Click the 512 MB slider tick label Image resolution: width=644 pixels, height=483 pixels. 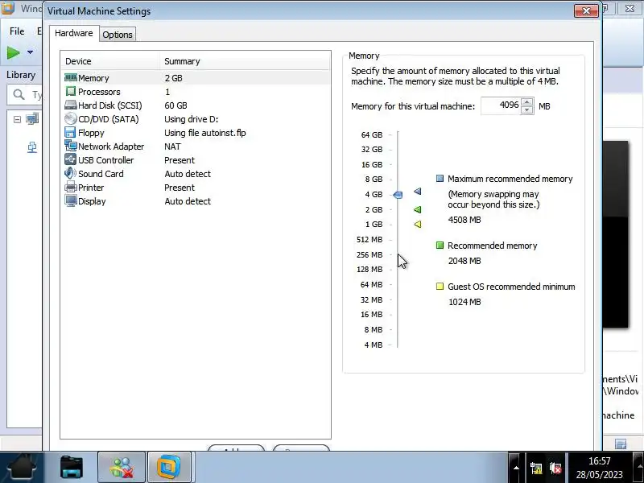pyautogui.click(x=369, y=239)
